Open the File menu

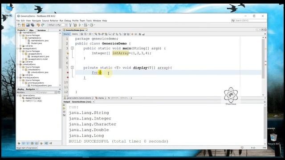click(x=18, y=21)
